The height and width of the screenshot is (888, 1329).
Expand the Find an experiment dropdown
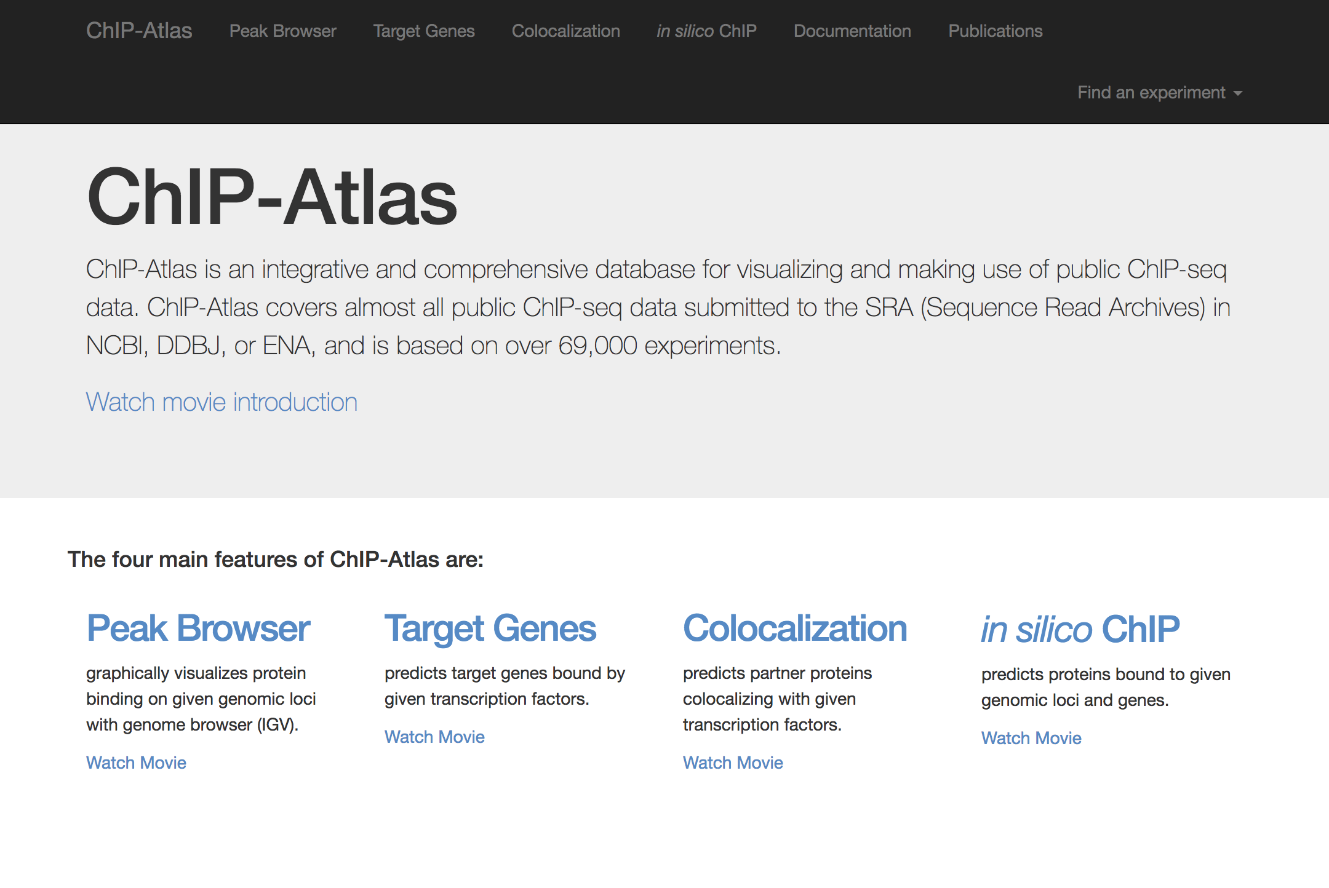point(1151,93)
